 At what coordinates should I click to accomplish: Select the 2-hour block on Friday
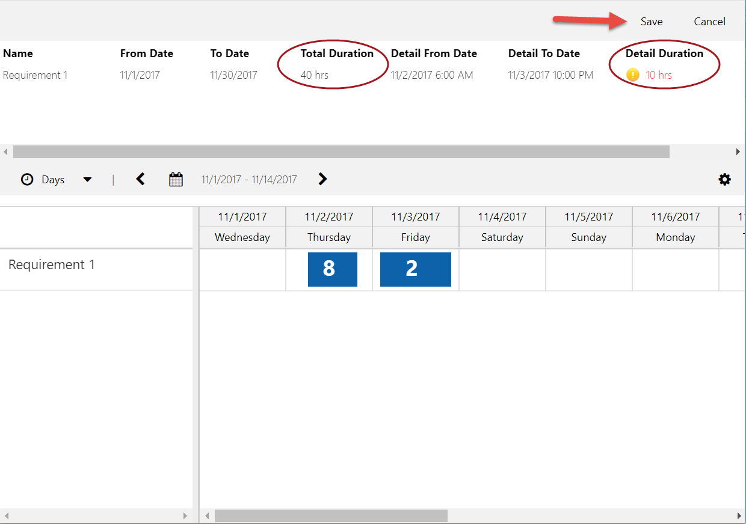(x=415, y=269)
